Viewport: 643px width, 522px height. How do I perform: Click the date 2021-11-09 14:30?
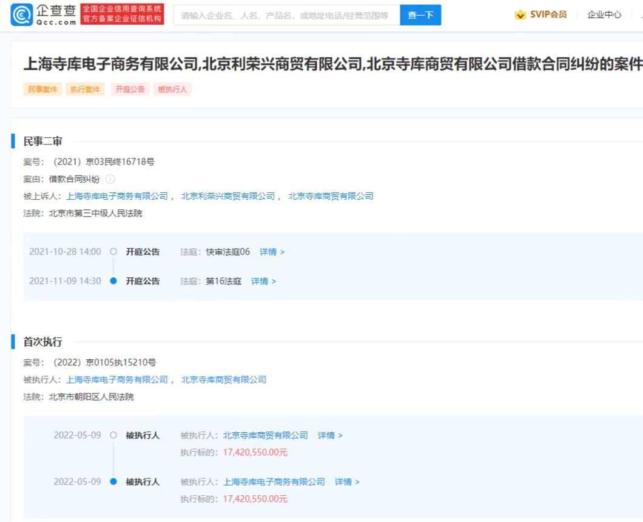point(65,281)
